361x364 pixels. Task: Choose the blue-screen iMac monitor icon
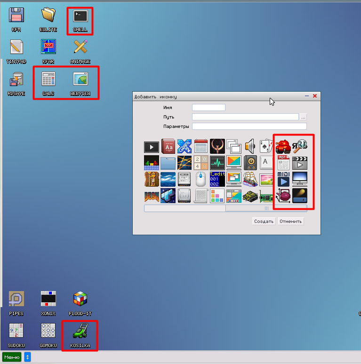[300, 179]
